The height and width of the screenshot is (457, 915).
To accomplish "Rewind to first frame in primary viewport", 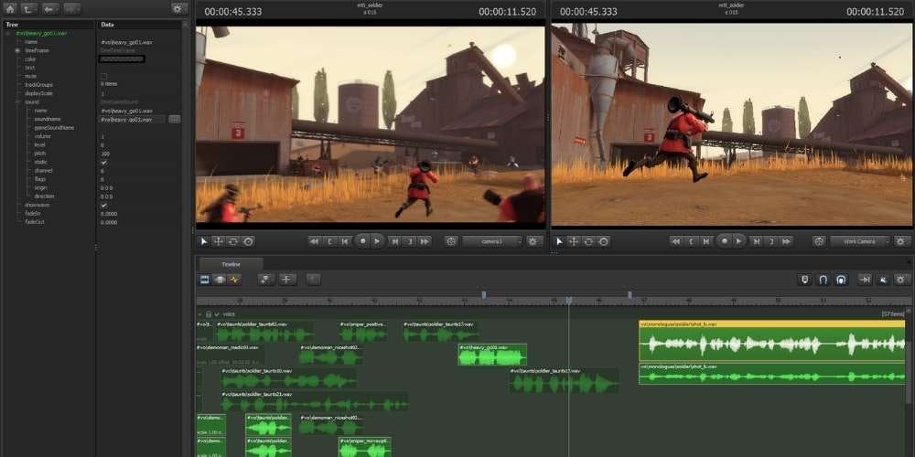I will pos(315,241).
